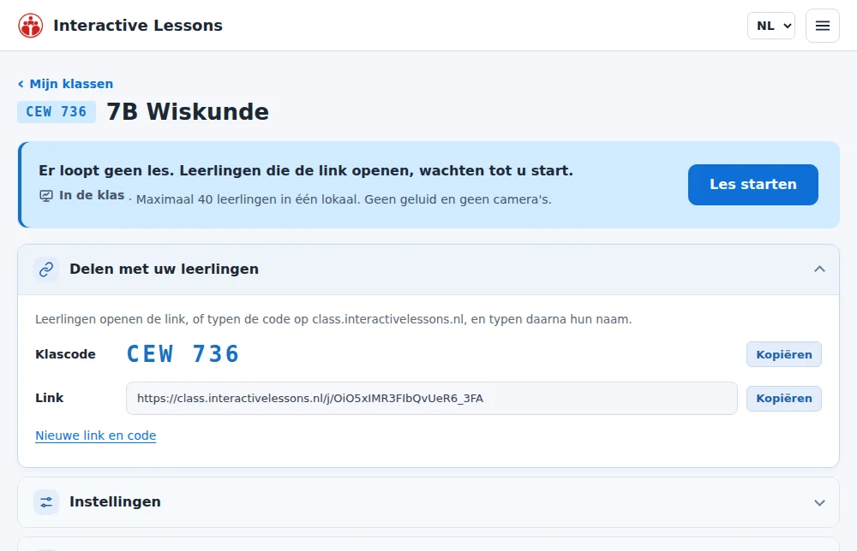Start the lesson with Les starten
This screenshot has height=551, width=857.
[753, 185]
